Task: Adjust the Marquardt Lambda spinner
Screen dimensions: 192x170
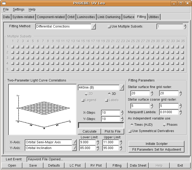Action: [180, 112]
